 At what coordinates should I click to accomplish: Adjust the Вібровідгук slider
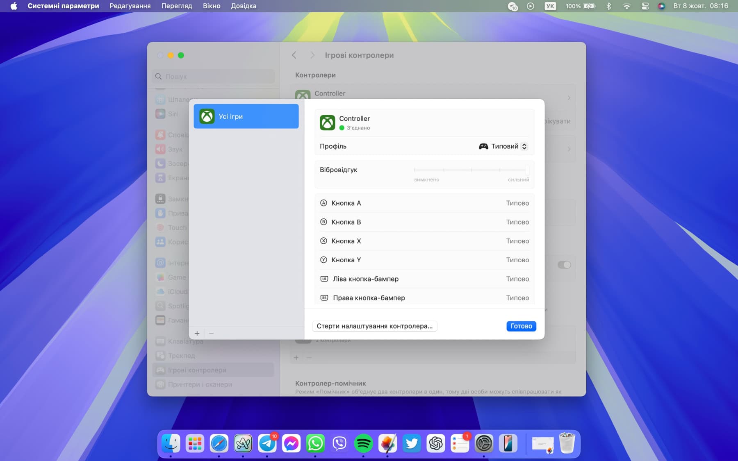(471, 170)
